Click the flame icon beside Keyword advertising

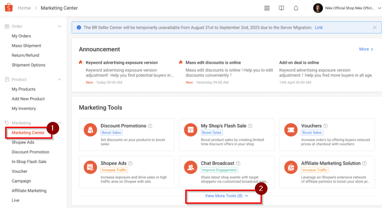80,62
